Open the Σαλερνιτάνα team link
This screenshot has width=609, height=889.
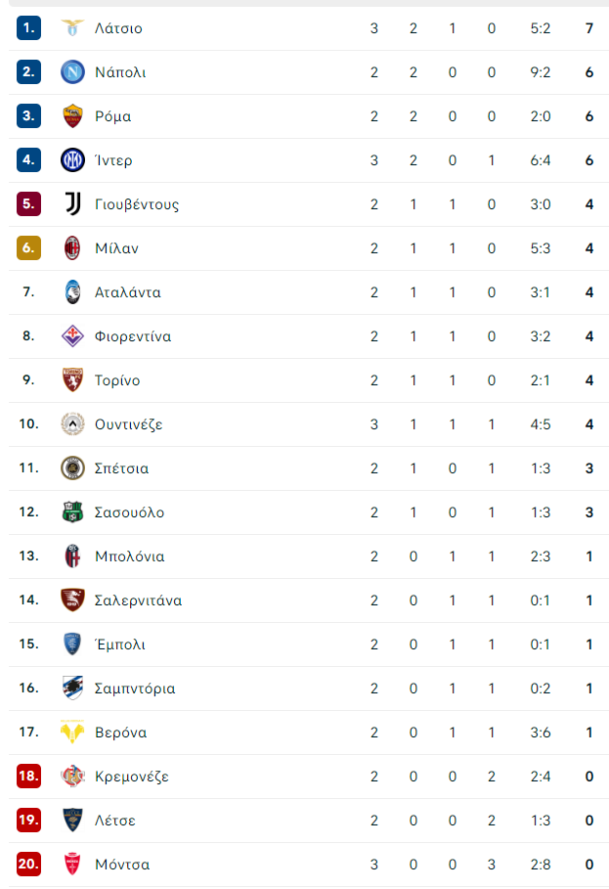click(138, 600)
